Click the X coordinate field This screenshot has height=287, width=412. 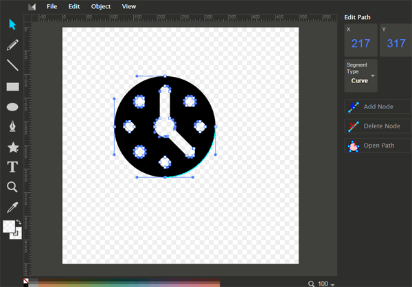click(x=360, y=43)
